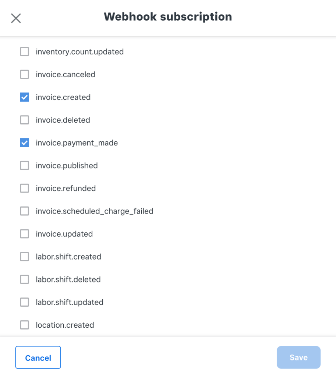
Task: Subscribe to labor.shift.created event
Action: point(25,257)
